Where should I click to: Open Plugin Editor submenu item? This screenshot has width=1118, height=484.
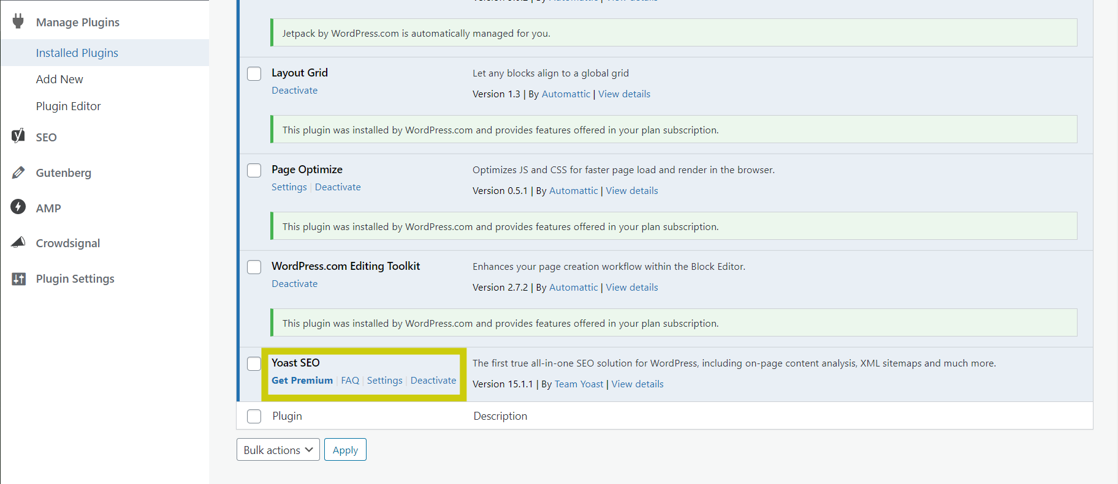point(69,106)
